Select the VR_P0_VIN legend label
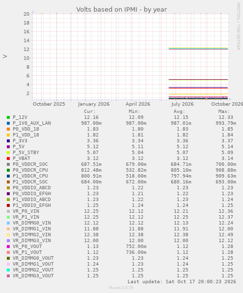243x293 pixels. pos(26,211)
